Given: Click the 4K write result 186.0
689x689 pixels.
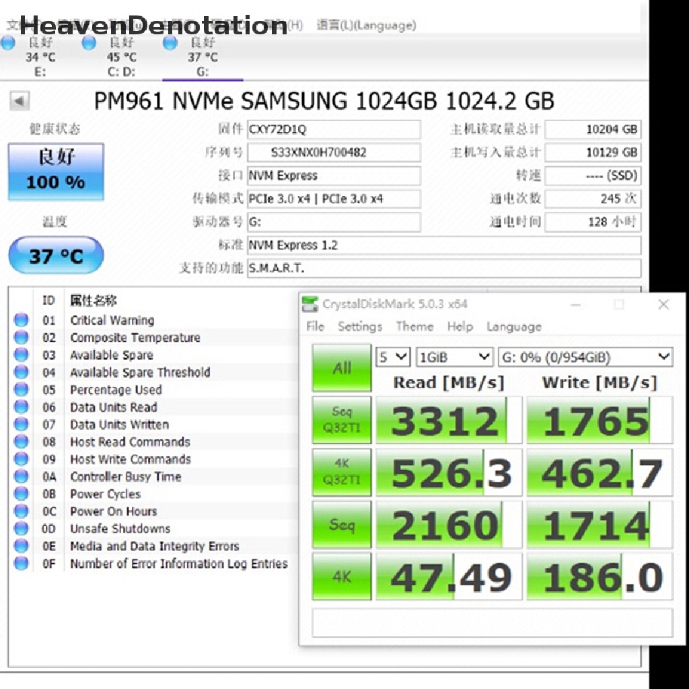Looking at the screenshot, I should tap(600, 577).
